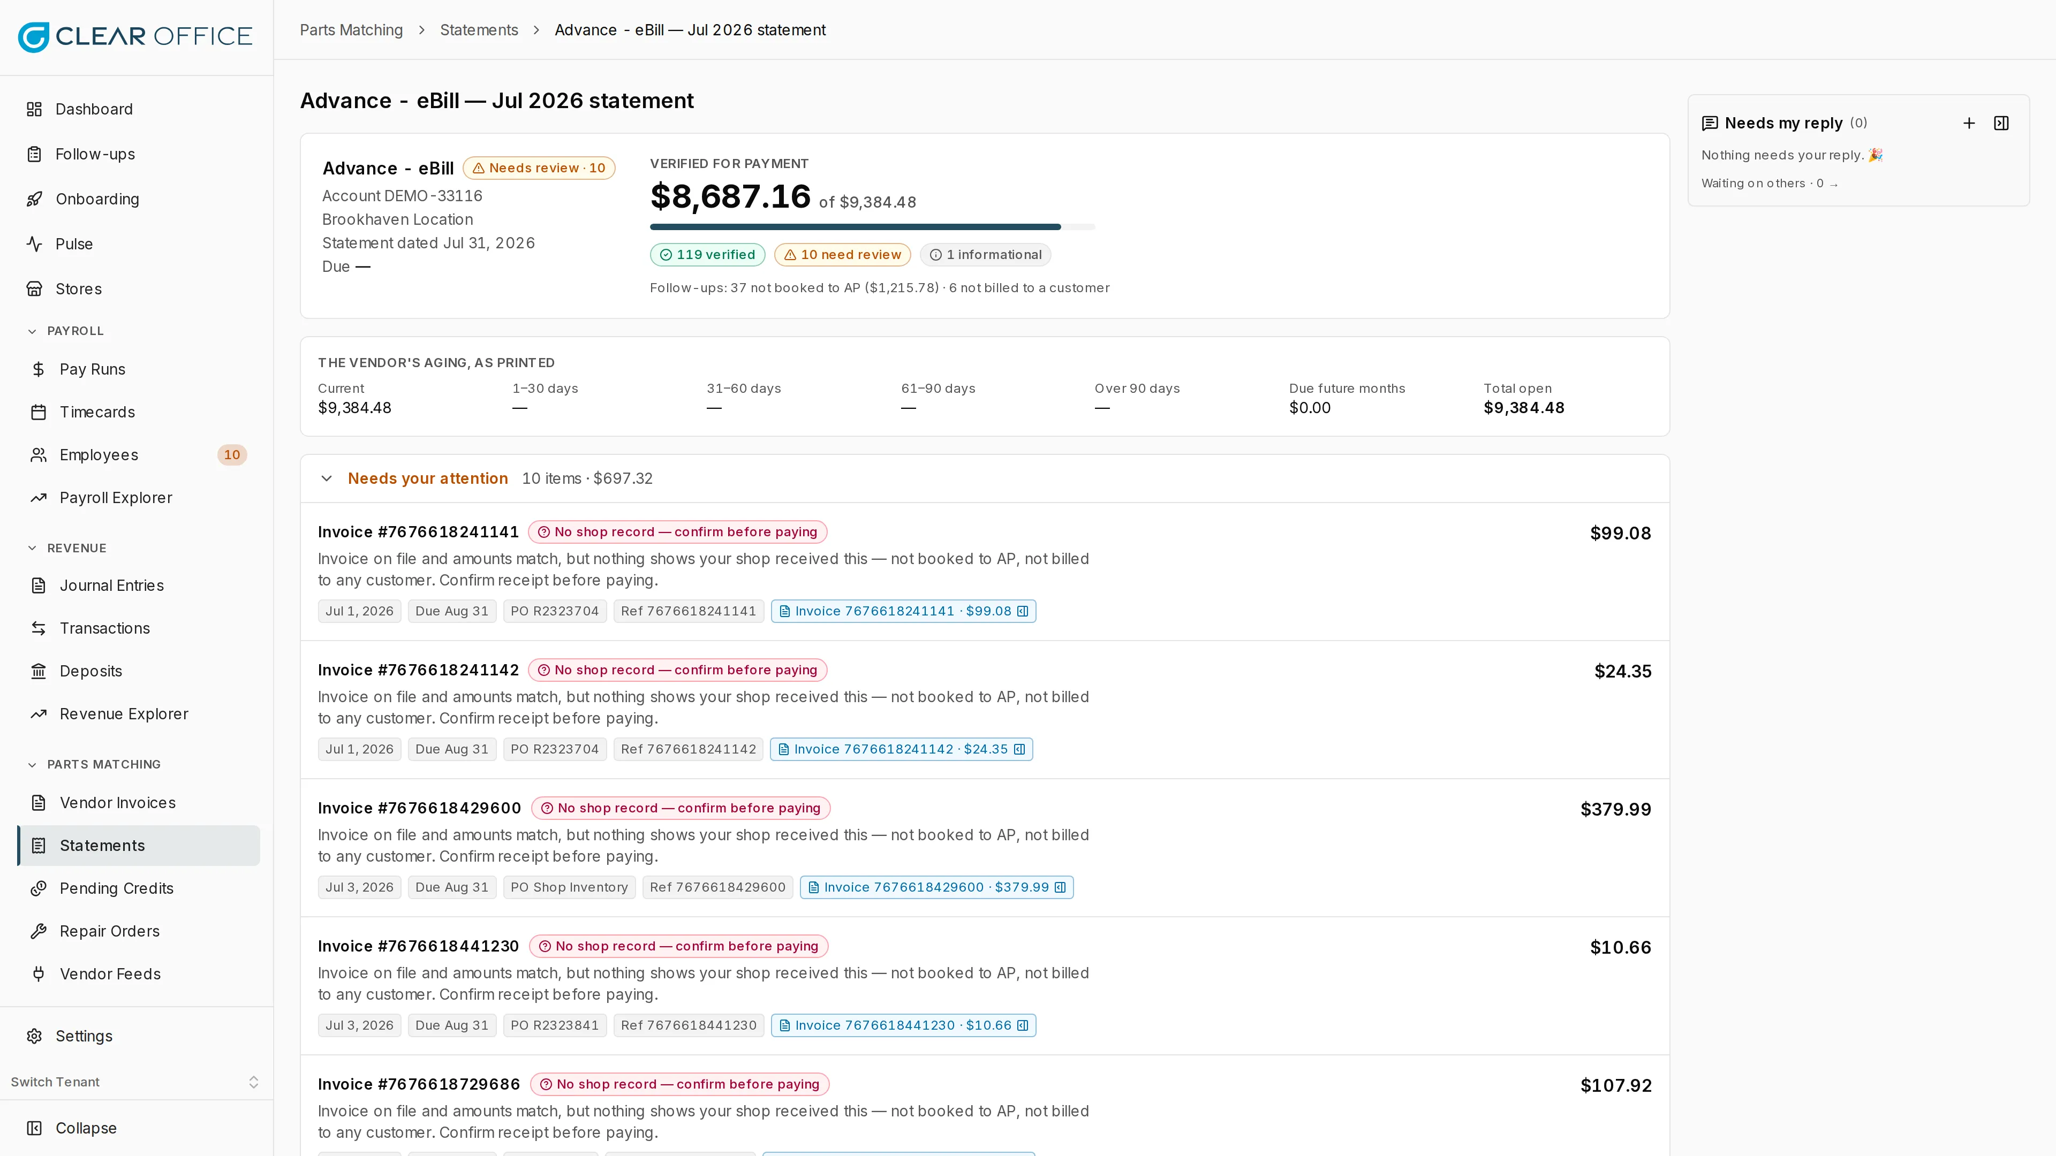Click the Clear Office logo
The width and height of the screenshot is (2056, 1156).
(135, 36)
